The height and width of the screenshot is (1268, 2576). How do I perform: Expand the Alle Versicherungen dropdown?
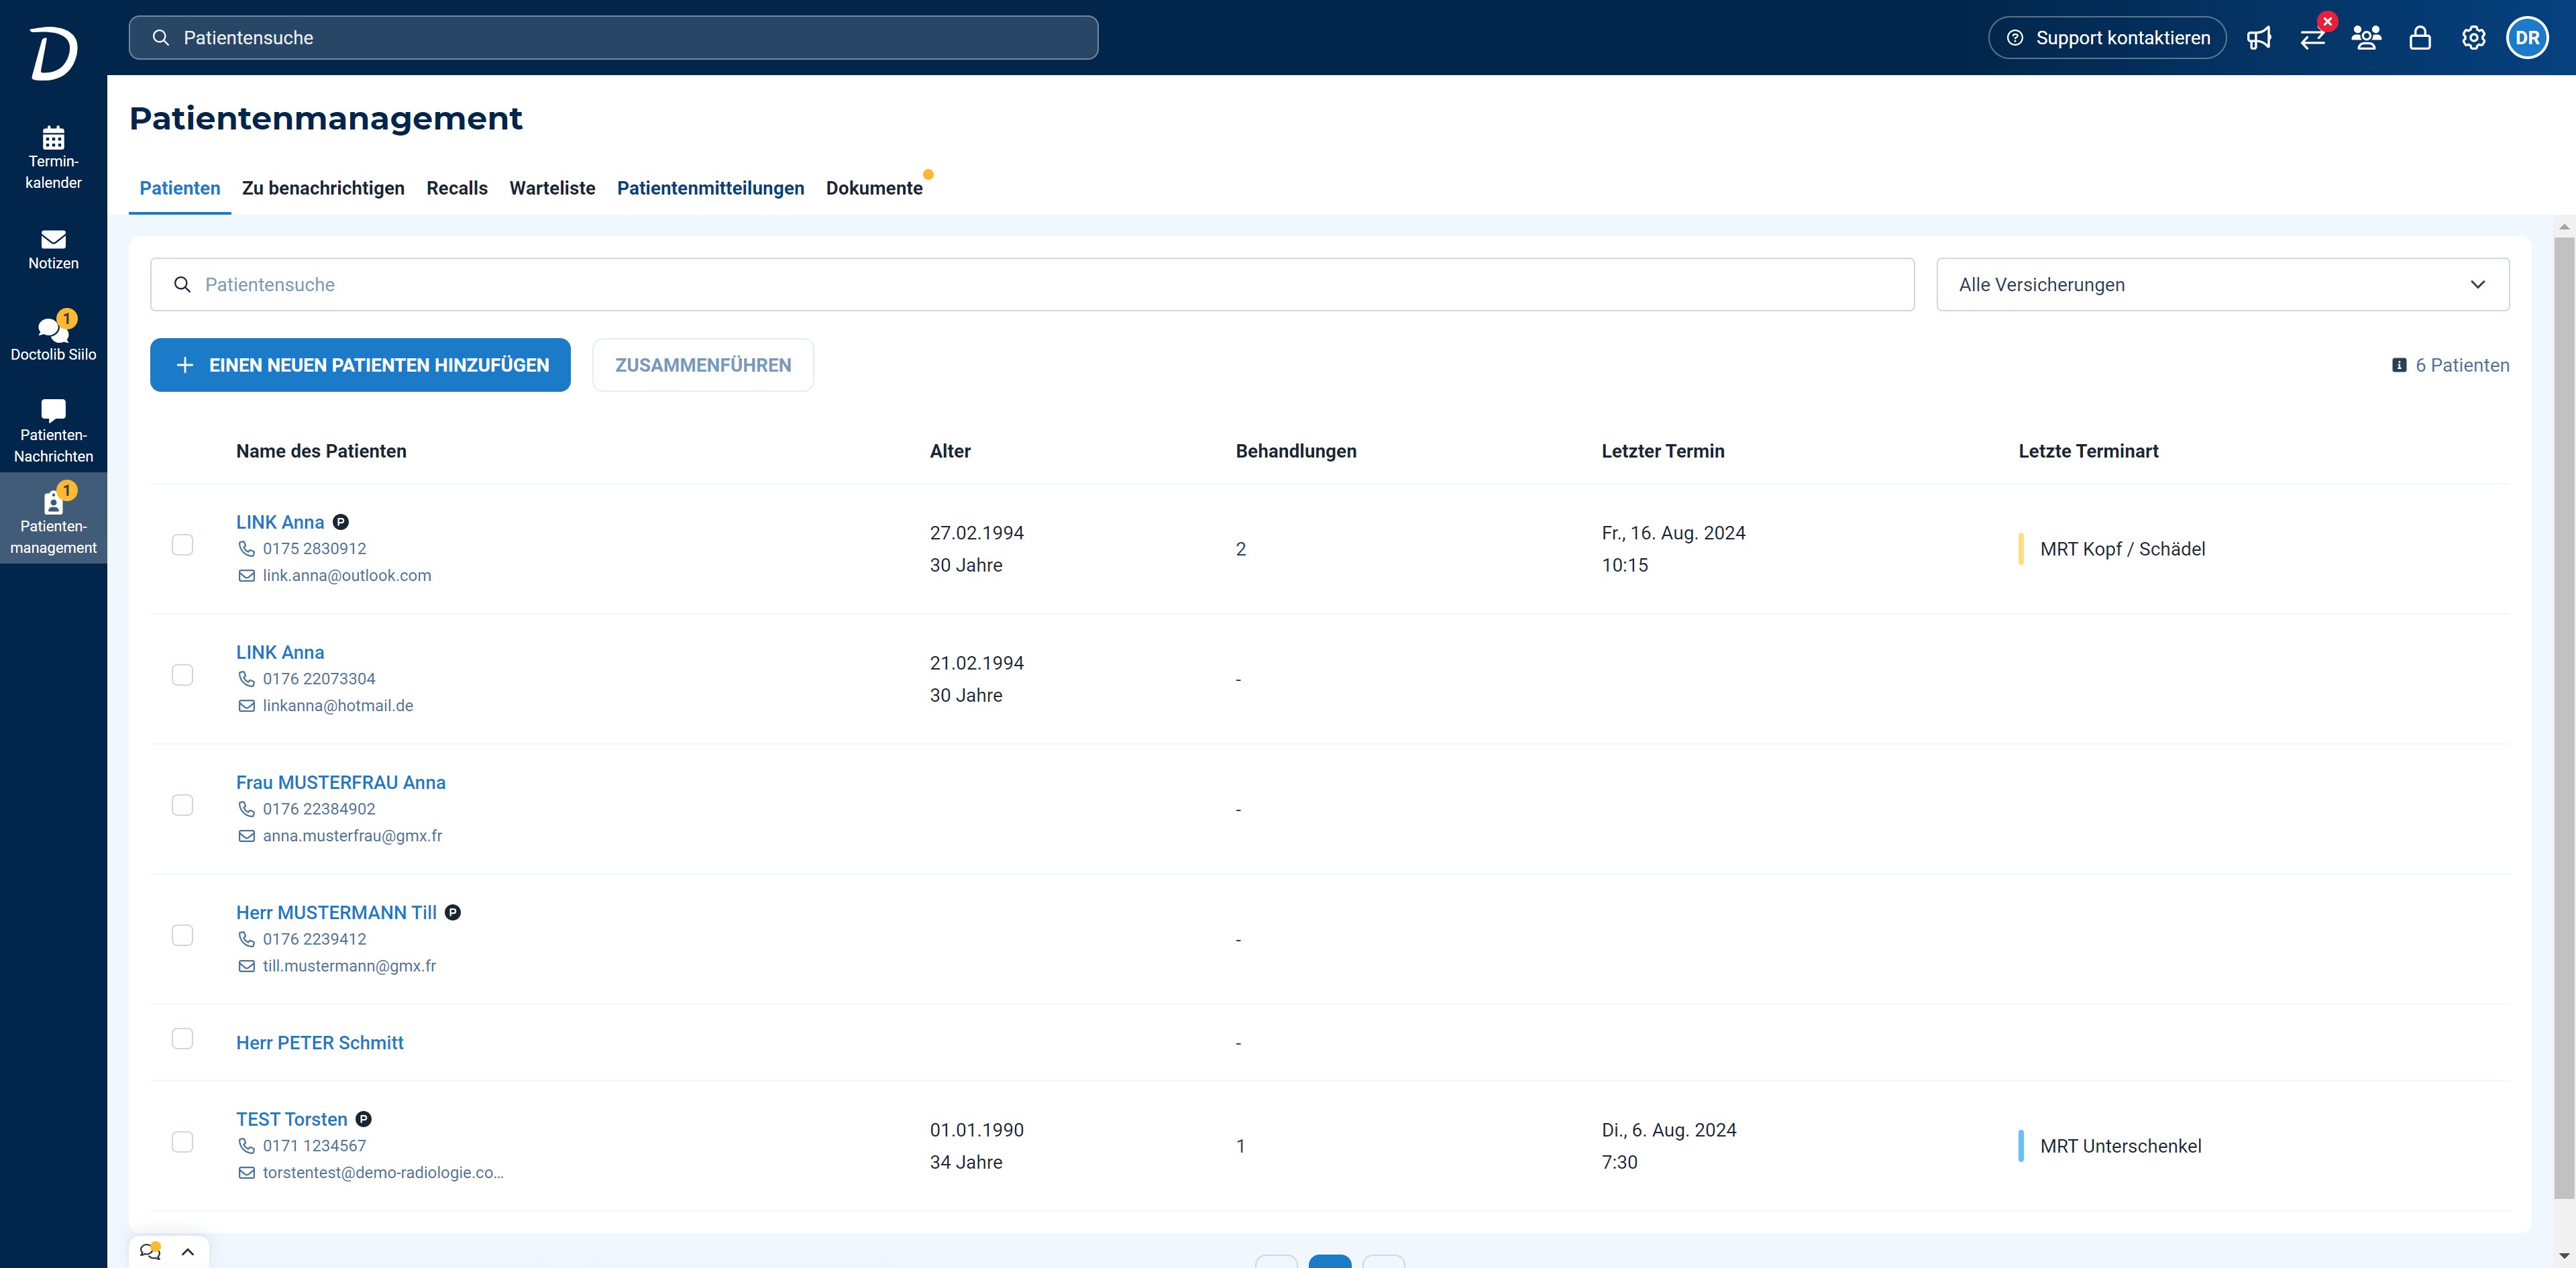2222,285
